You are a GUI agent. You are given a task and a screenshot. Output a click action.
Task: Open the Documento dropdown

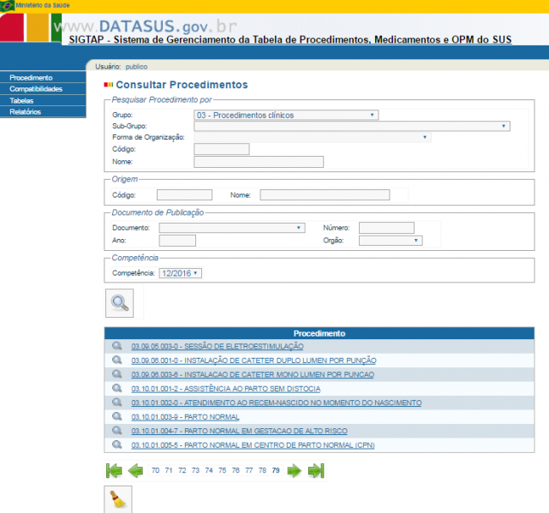coord(232,228)
